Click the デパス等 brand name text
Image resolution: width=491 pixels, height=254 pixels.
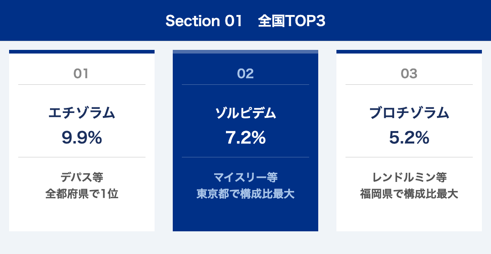[82, 177]
